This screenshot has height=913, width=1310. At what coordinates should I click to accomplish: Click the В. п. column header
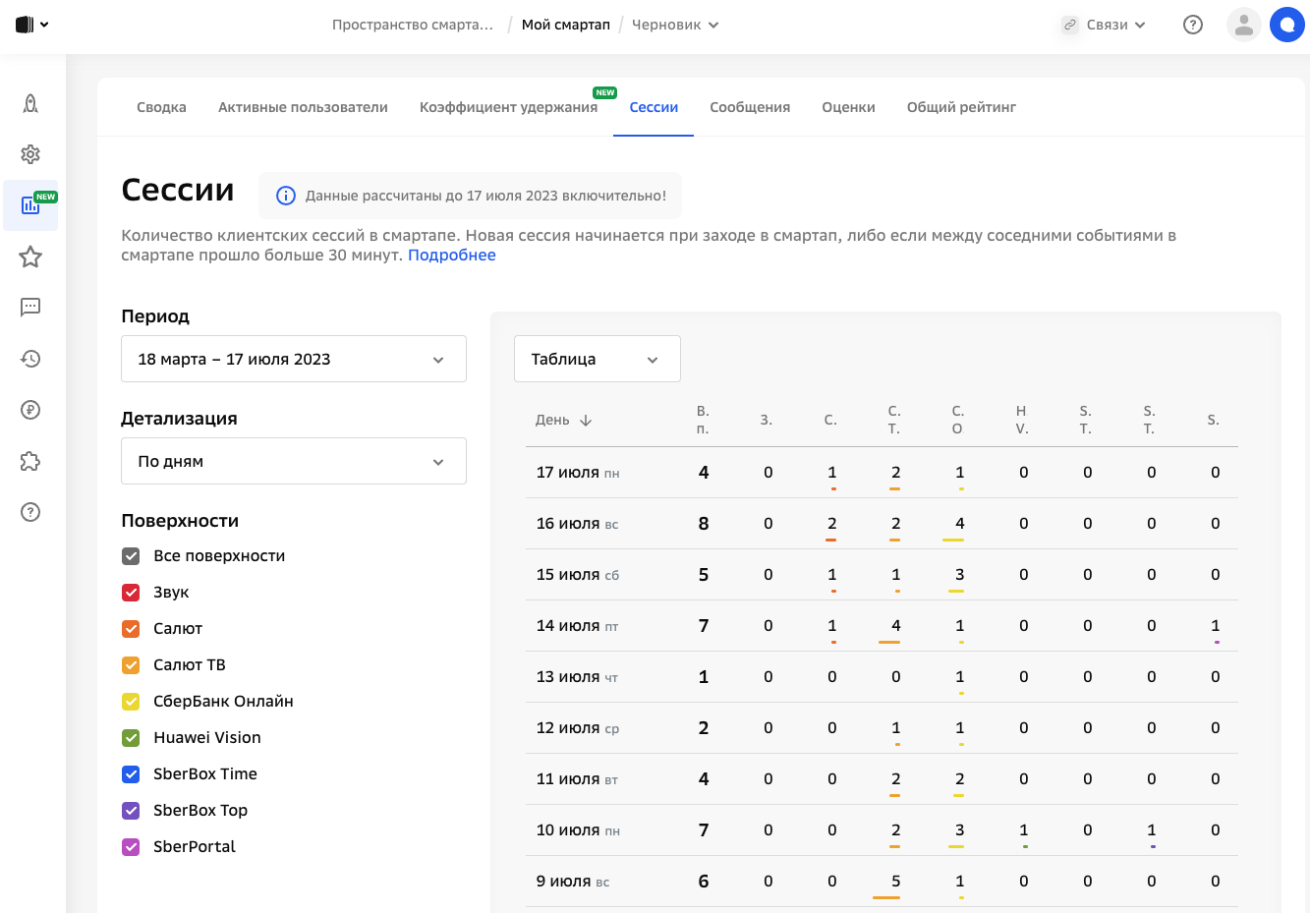[703, 420]
